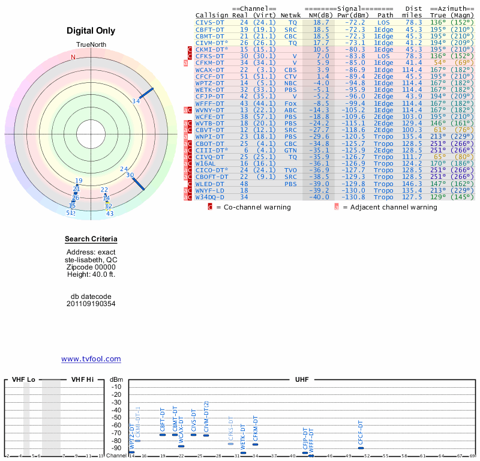Viewport: 480px width, 461px height.
Task: Click the adjacent channel warning icon beside WNPI-DT
Action: coord(186,137)
